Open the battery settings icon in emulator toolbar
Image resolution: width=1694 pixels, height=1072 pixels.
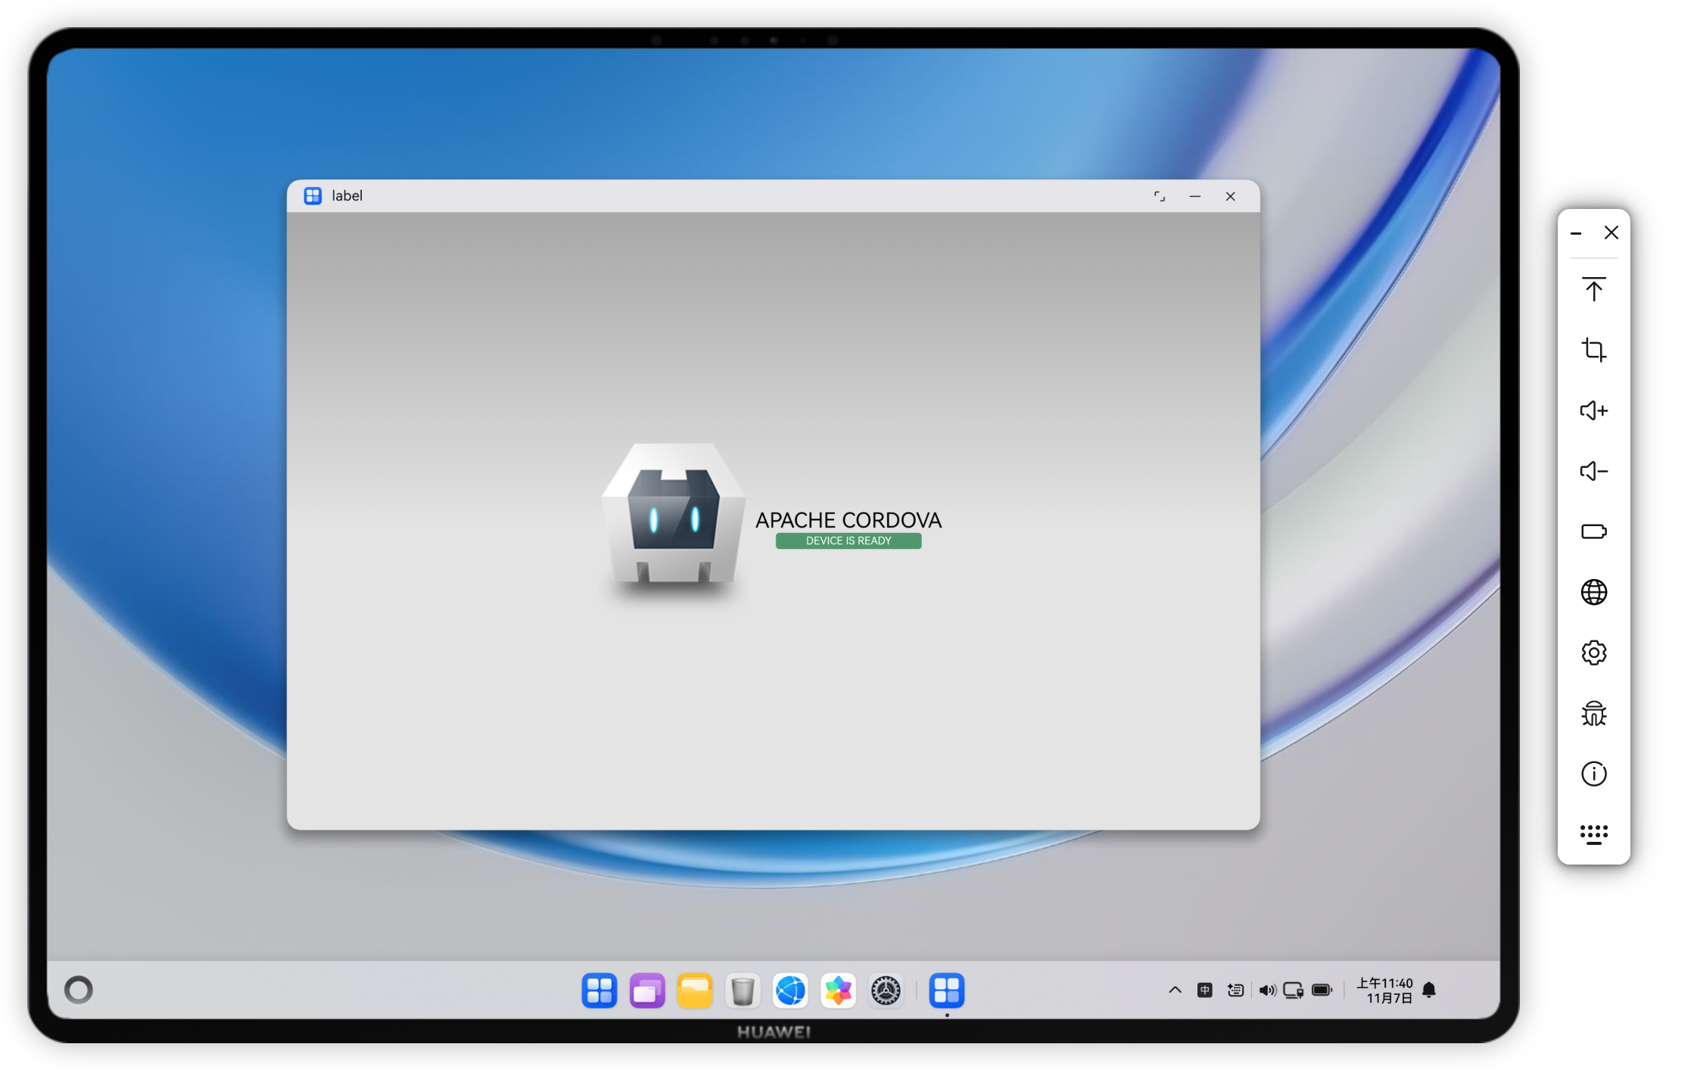[1593, 531]
